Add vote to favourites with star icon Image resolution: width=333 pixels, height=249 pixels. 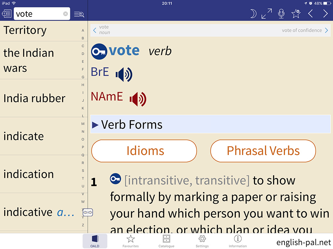[x=296, y=14]
